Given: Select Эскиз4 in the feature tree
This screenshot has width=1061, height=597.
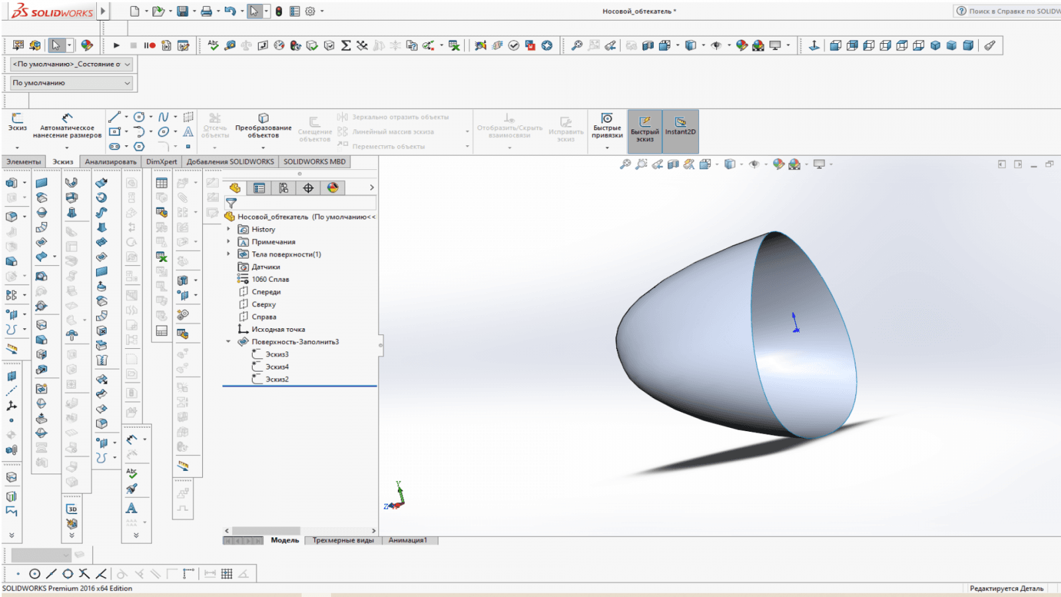Looking at the screenshot, I should pos(277,367).
